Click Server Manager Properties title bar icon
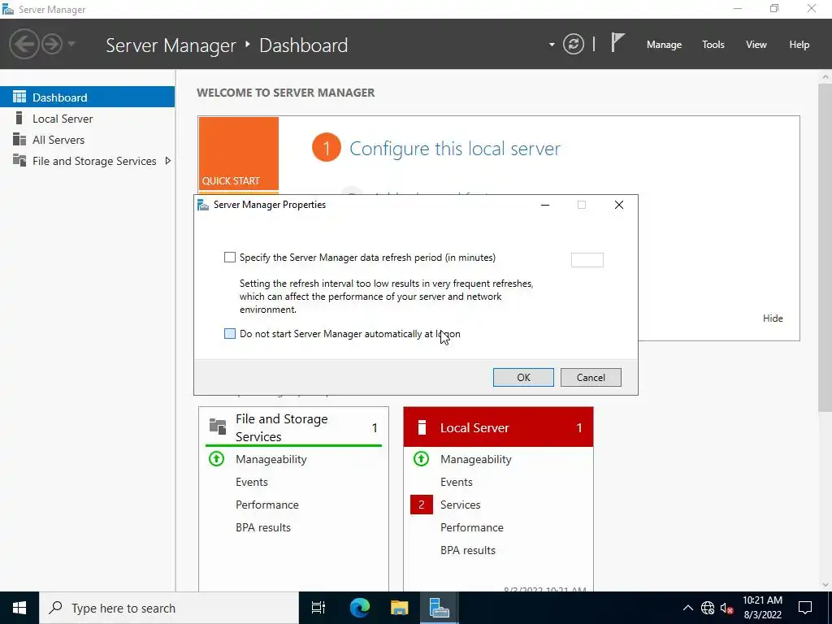Screen dimensions: 832x624 click(x=202, y=205)
